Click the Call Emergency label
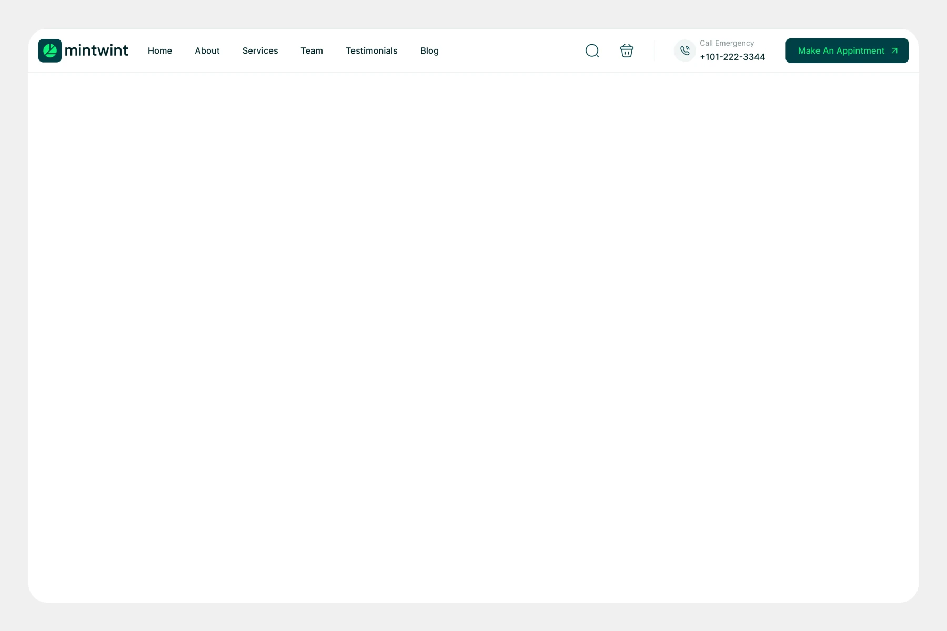Viewport: 947px width, 631px height. [727, 43]
